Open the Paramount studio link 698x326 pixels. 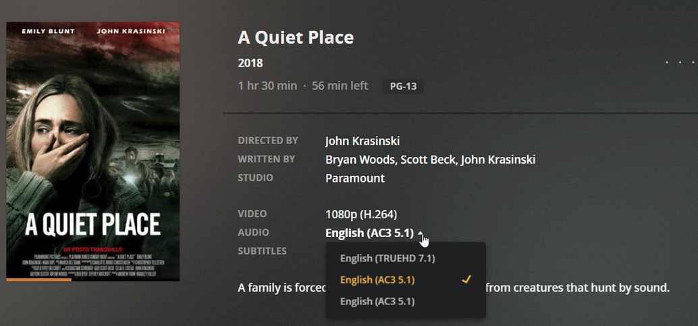[354, 178]
